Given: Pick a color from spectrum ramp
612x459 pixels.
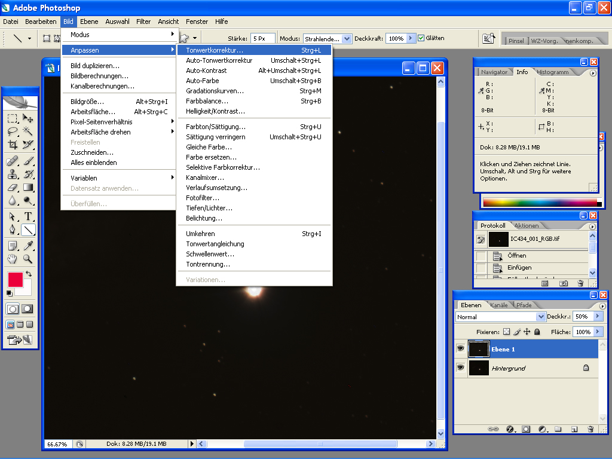Looking at the screenshot, I should 540,202.
